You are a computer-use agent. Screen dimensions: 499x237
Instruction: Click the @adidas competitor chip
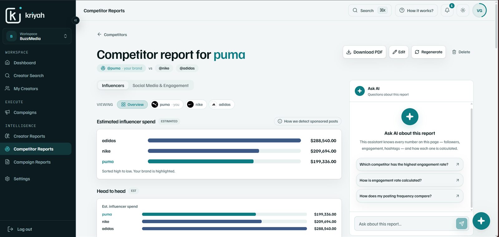click(187, 68)
